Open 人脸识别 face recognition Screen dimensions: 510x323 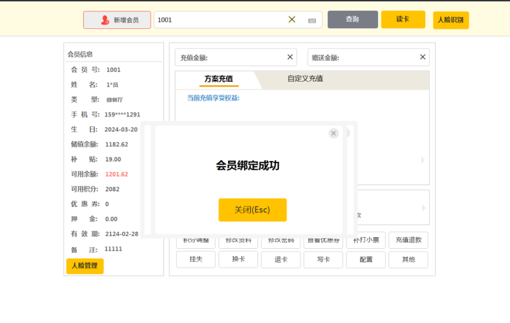pyautogui.click(x=451, y=20)
